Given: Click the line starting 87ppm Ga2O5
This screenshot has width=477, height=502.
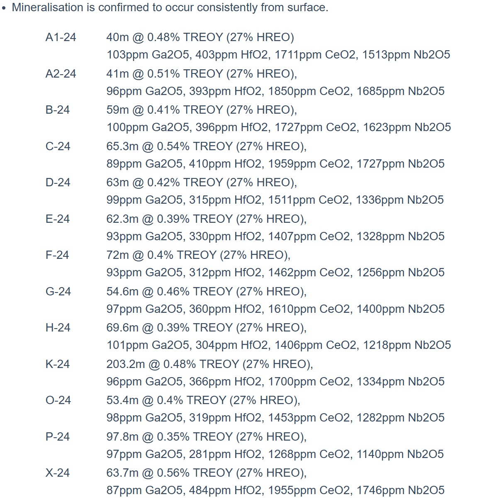Looking at the screenshot, I should 275,490.
